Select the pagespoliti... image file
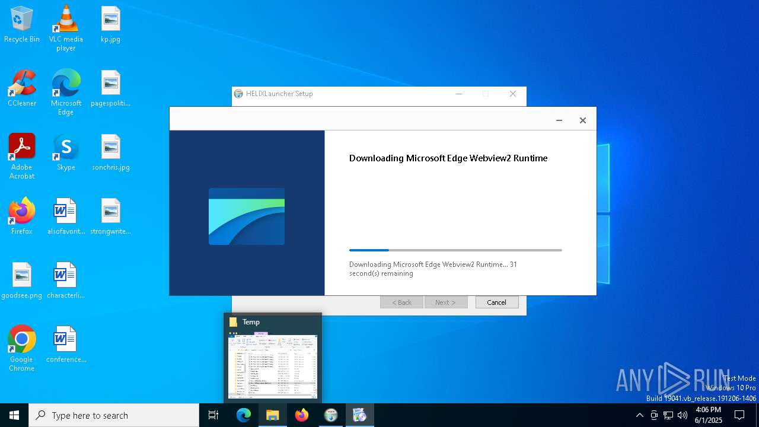Viewport: 759px width, 427px height. pyautogui.click(x=110, y=88)
